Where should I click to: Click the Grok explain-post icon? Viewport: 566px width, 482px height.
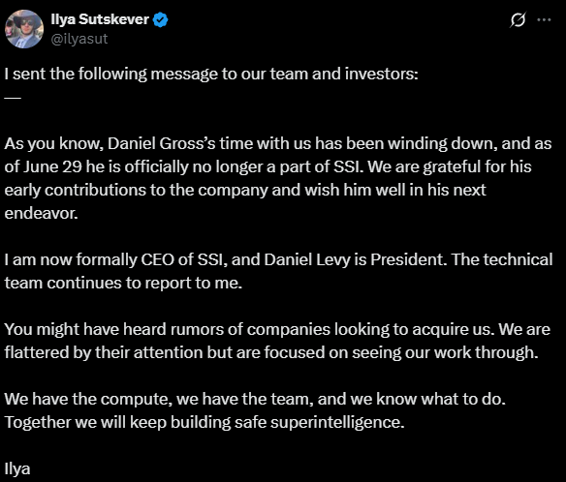518,19
